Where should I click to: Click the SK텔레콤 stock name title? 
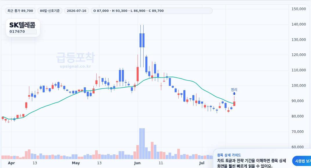(22, 25)
